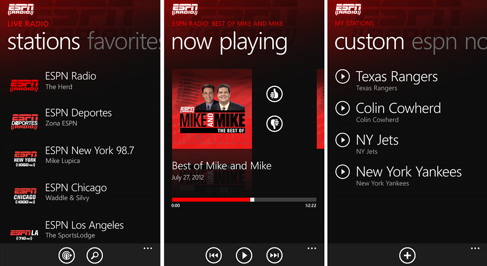
Task: Play the NY Jets custom station
Action: 342,140
